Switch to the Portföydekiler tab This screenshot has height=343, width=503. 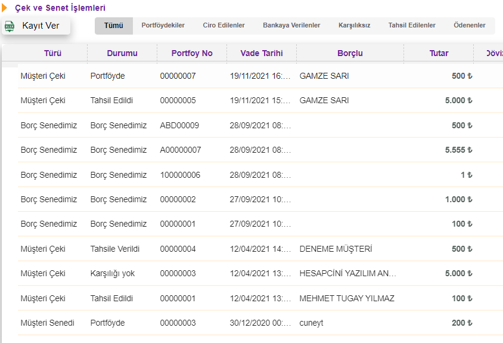(x=163, y=26)
